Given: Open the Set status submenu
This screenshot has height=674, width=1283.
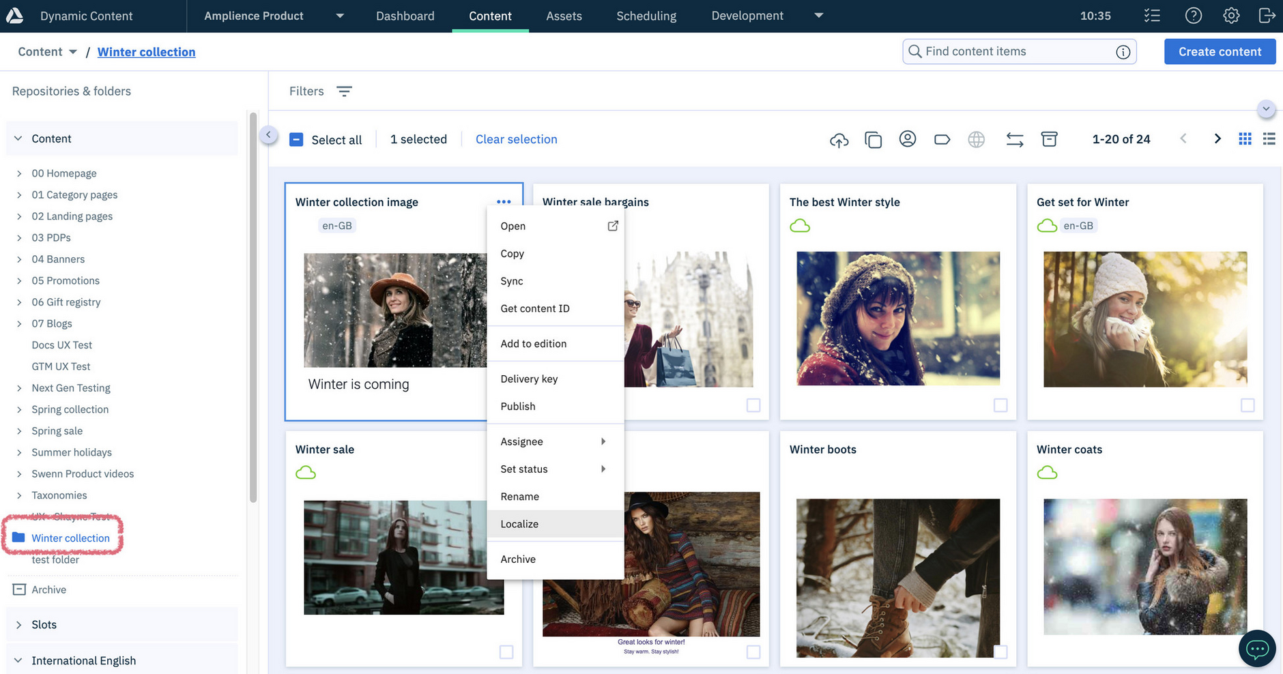Looking at the screenshot, I should [x=555, y=469].
